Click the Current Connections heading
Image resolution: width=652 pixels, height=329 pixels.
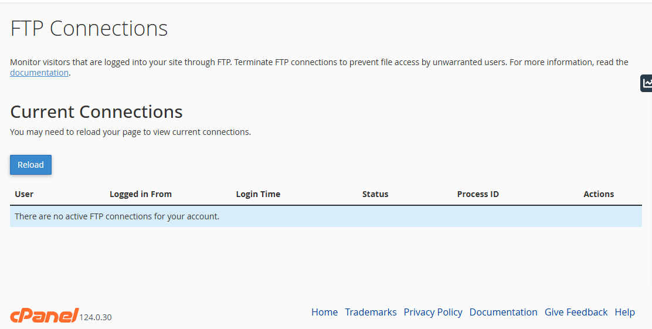(x=97, y=111)
